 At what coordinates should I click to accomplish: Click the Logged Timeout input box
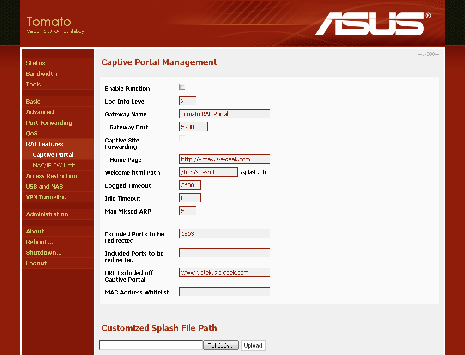190,185
